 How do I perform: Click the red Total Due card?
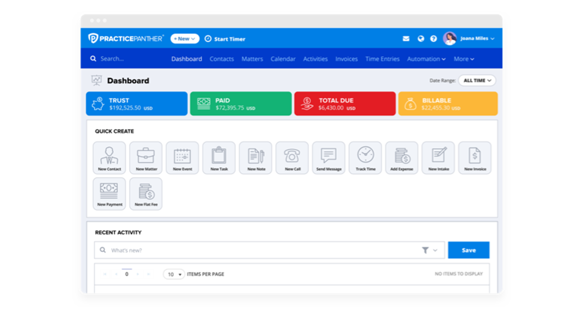[345, 104]
